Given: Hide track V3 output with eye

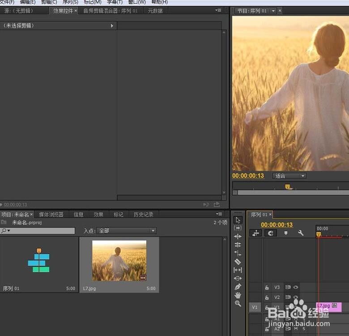Looking at the screenshot, I should 296,287.
